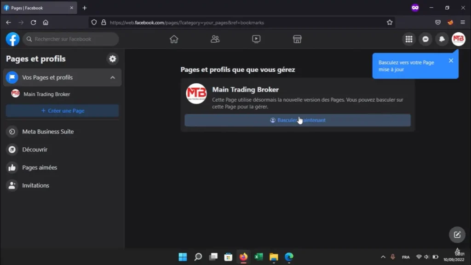Collapse the Vos Pages et profils section
Viewport: 471px width, 265px height.
point(113,77)
